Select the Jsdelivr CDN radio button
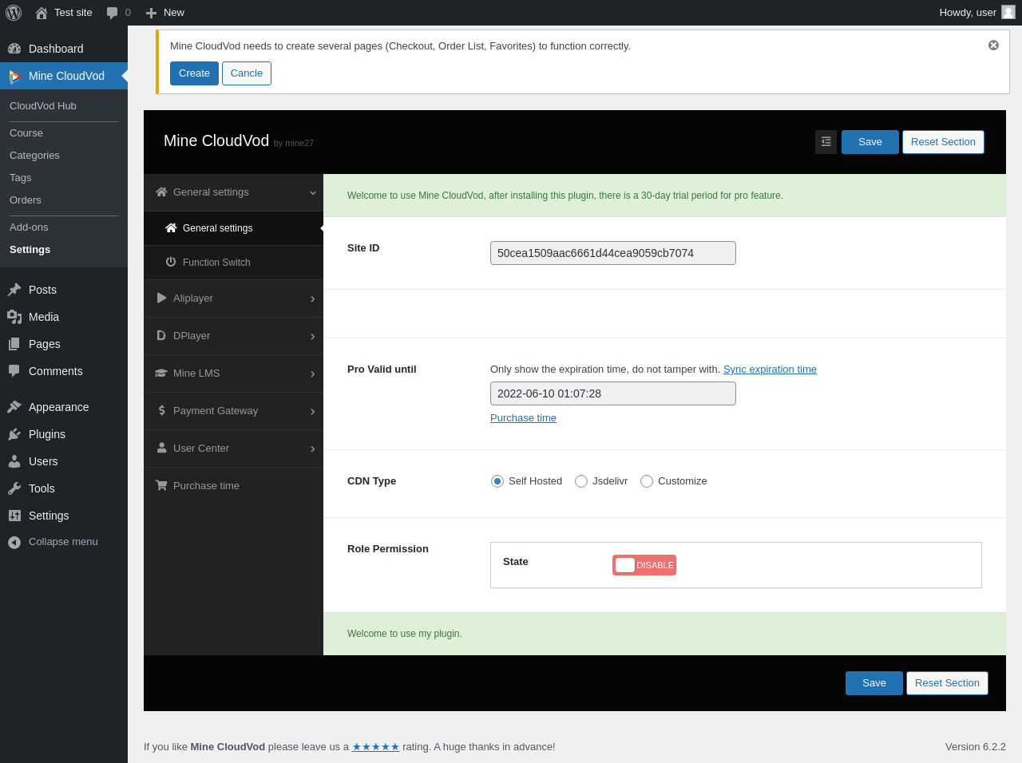 (x=581, y=481)
